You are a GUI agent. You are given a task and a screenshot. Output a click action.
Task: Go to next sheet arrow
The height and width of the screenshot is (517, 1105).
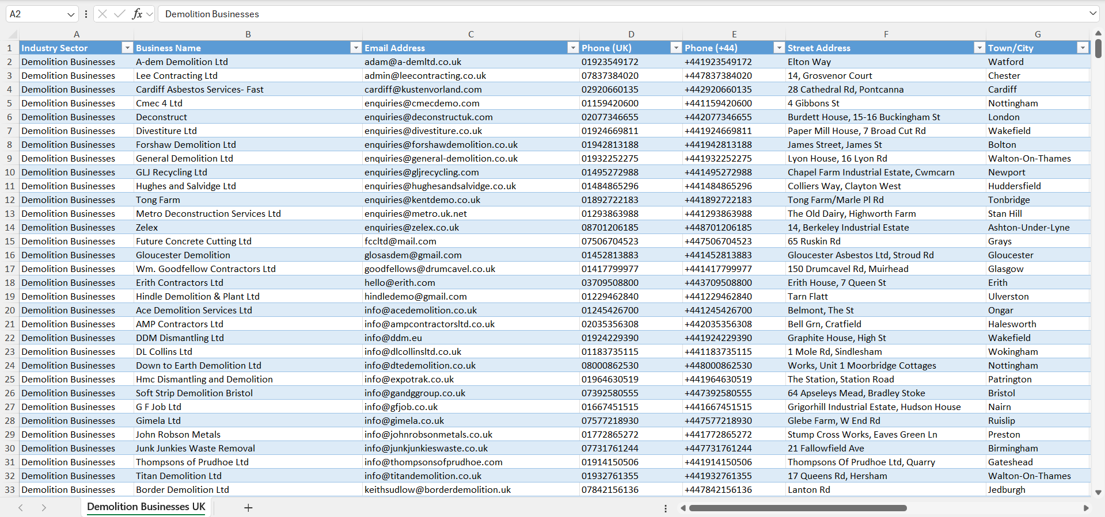(x=44, y=508)
